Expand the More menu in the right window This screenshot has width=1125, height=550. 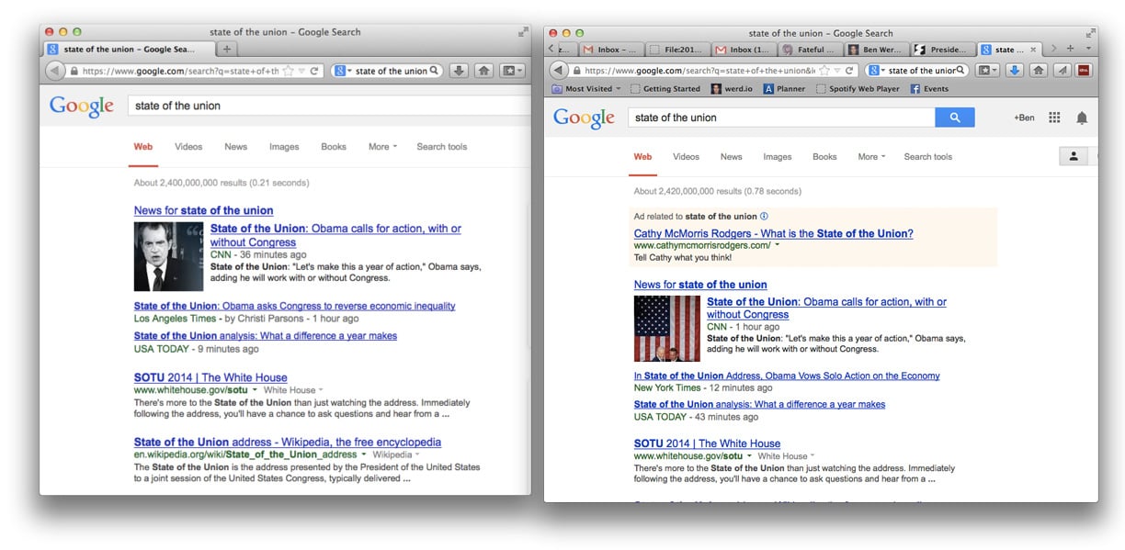pos(872,157)
